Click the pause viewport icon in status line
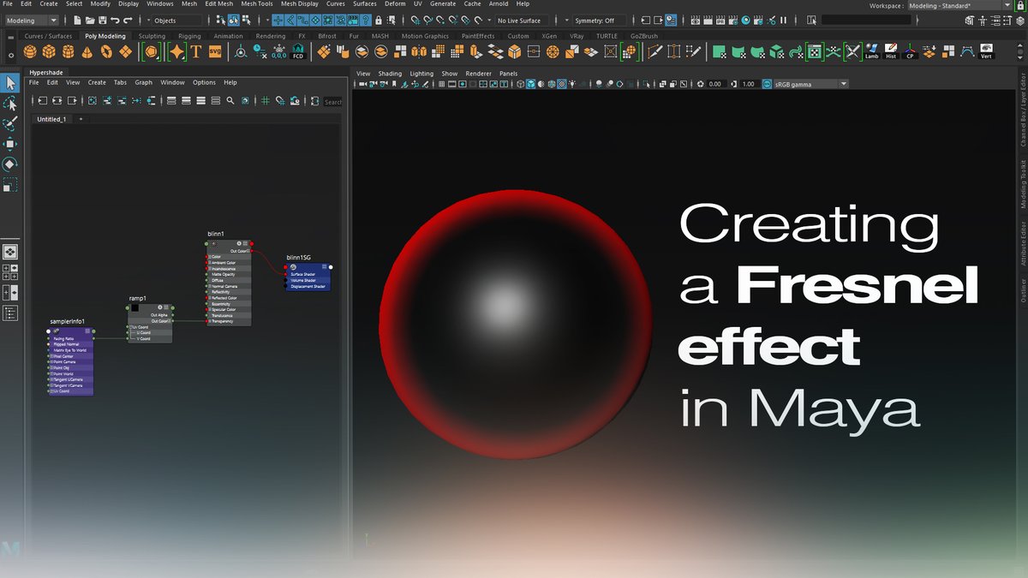Screen dimensions: 1028x578 [x=783, y=20]
